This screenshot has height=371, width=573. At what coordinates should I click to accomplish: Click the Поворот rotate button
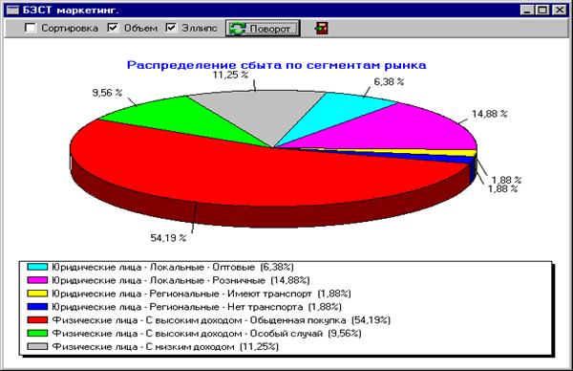pyautogui.click(x=263, y=28)
